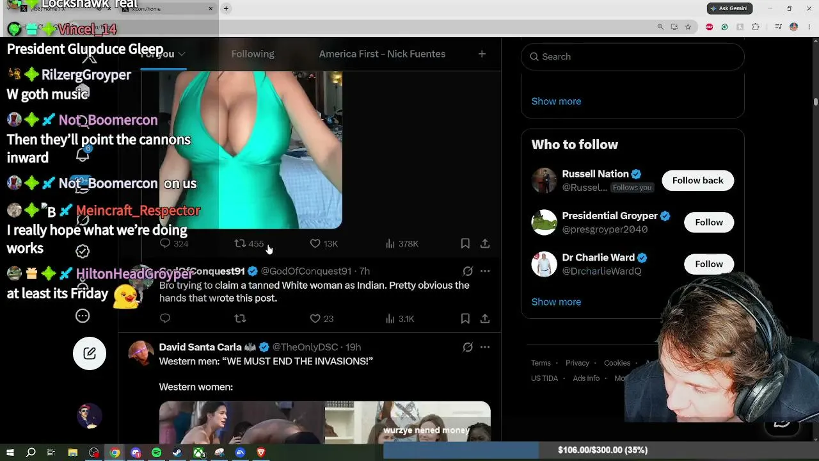Open notifications bell in X sidebar
This screenshot has width=819, height=461.
(83, 154)
